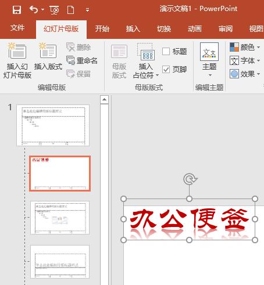Click the 母版版式 button

coord(119,62)
